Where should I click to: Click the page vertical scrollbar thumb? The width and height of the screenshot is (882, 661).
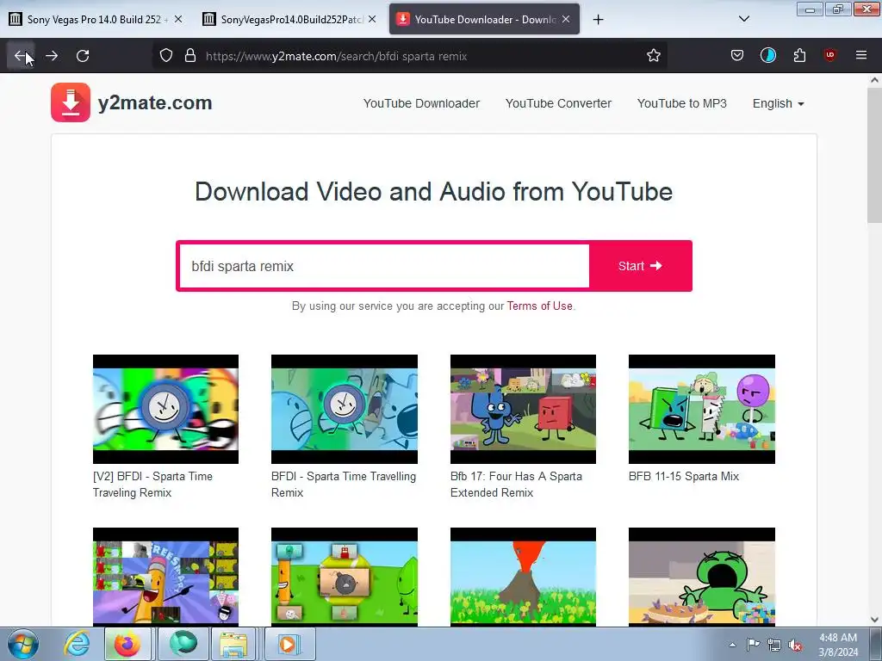pos(874,155)
